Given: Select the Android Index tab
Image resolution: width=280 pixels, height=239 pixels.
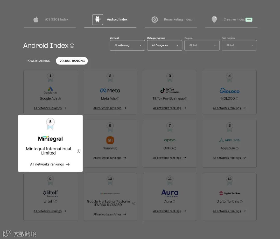Looking at the screenshot, I should coord(110,19).
